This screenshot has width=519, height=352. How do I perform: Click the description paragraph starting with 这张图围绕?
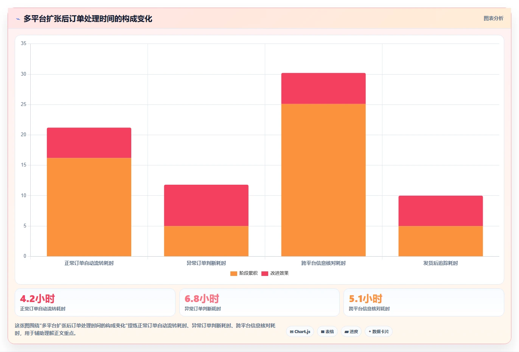[145, 329]
